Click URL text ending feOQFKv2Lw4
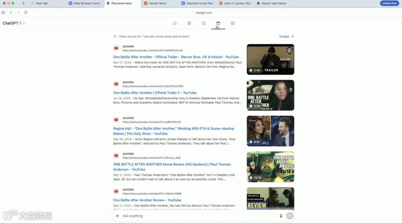Image resolution: width=402 pixels, height=223 pixels. click(153, 51)
